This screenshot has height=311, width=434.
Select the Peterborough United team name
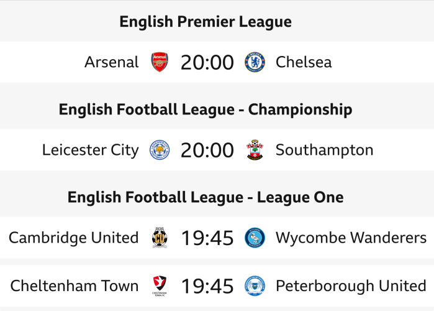coord(351,286)
